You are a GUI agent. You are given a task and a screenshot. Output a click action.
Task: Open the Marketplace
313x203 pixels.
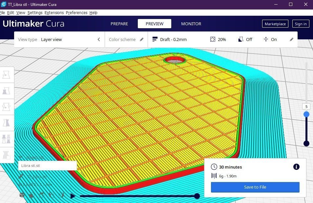tap(275, 24)
